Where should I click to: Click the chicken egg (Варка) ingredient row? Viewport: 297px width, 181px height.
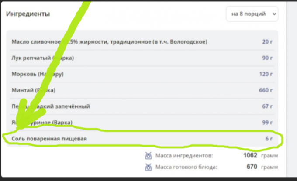coord(131,123)
